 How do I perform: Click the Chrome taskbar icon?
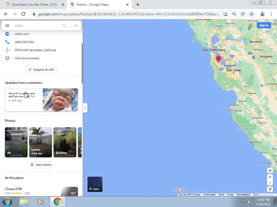coord(58,202)
